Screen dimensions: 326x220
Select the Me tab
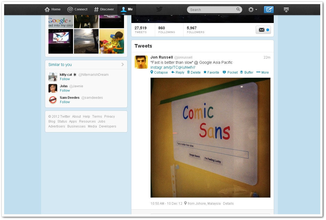(x=127, y=9)
